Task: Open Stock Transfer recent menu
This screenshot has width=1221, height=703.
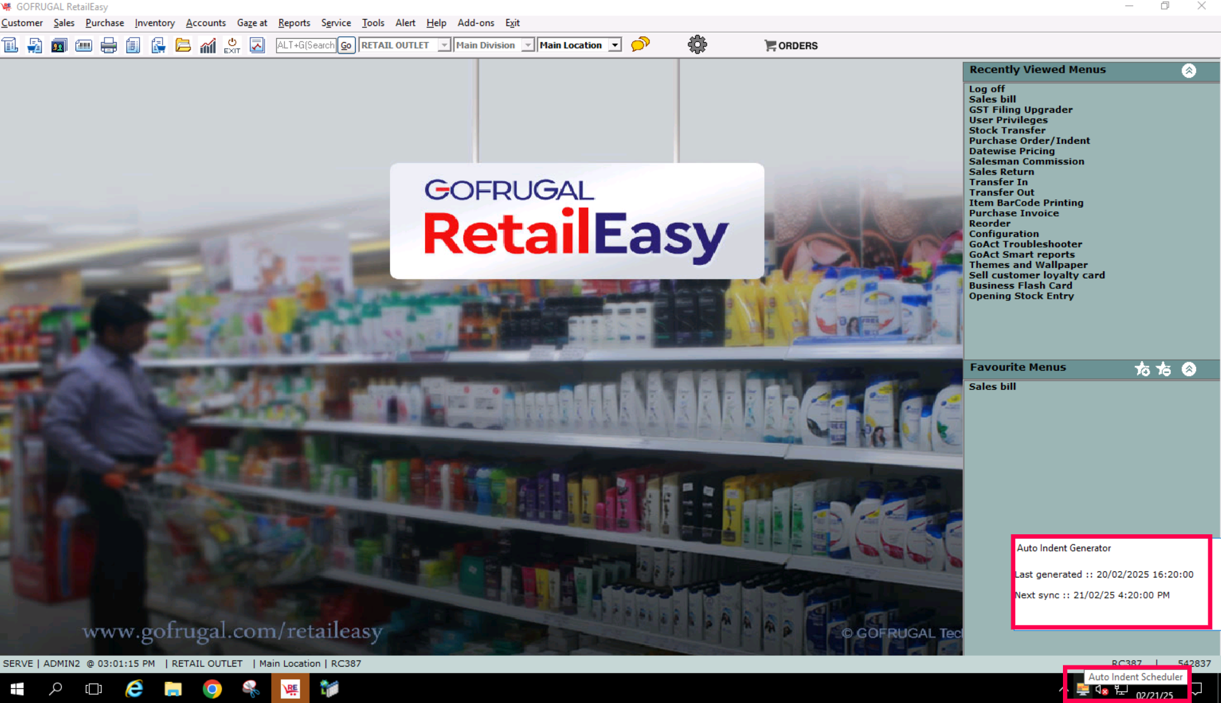Action: (x=1007, y=131)
